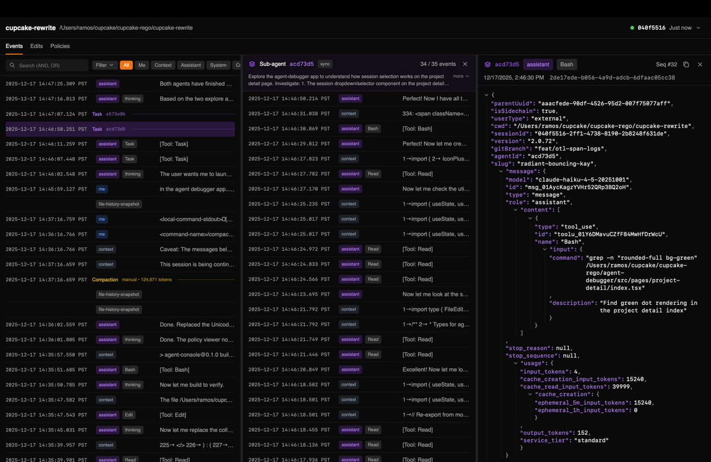
Task: Select sub-agent Bash row at 14:46:30.869
Action: (x=359, y=129)
